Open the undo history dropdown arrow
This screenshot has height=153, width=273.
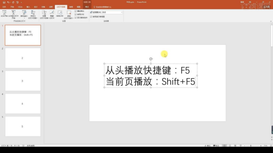coord(10,2)
